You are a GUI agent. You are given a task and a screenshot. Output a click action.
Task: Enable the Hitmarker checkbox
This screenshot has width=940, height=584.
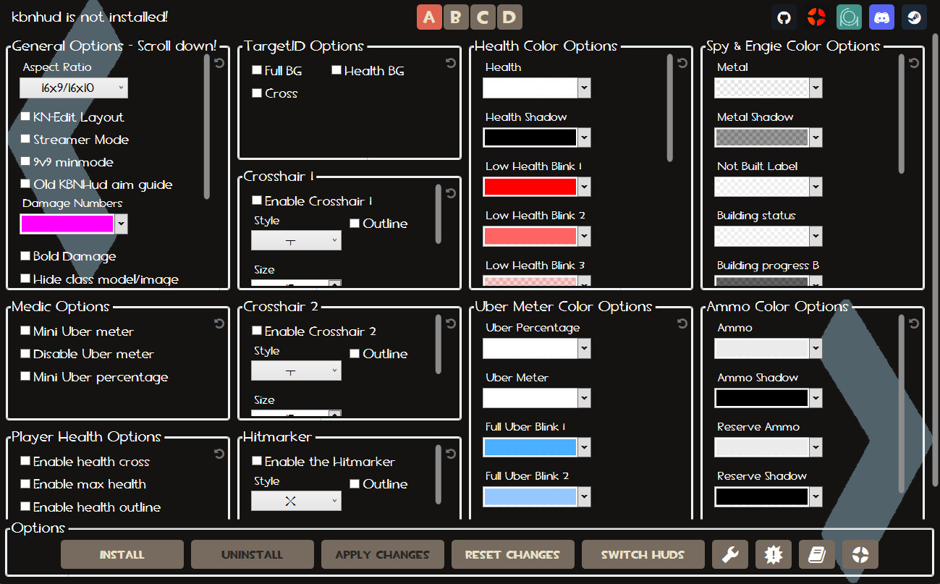click(257, 461)
